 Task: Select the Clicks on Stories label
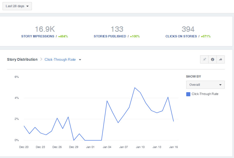(x=181, y=36)
